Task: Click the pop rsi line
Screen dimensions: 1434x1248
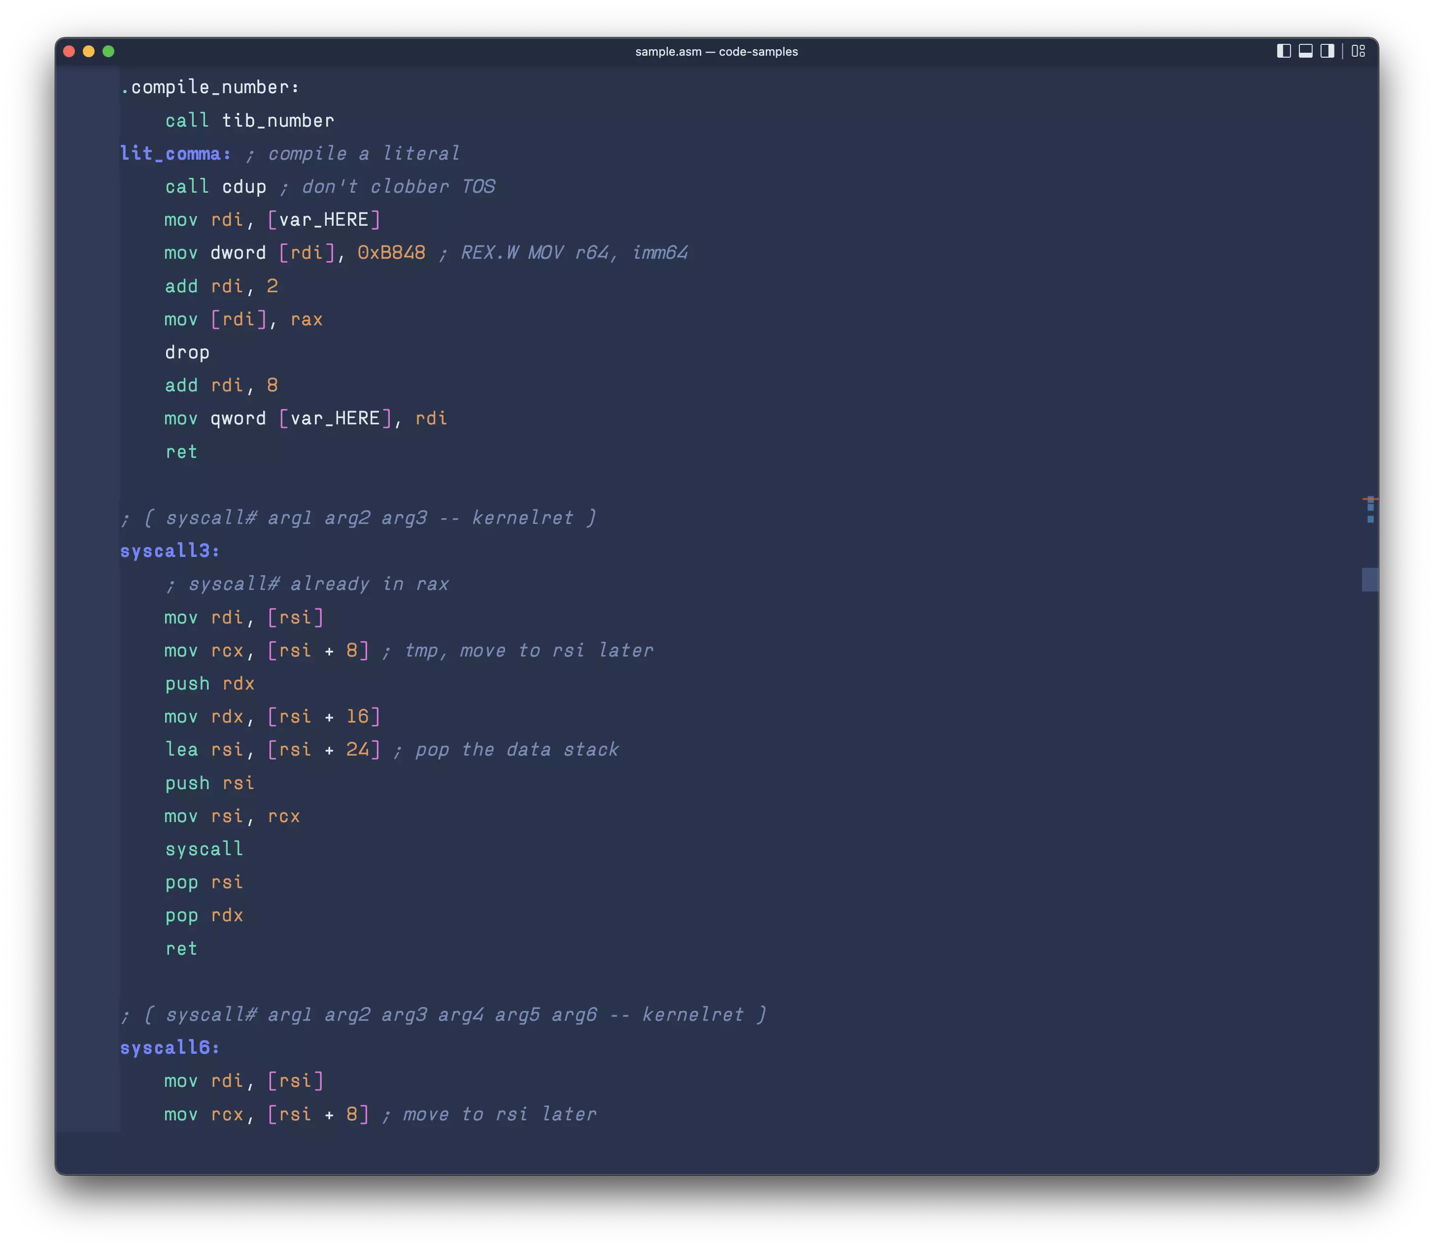Action: point(204,882)
